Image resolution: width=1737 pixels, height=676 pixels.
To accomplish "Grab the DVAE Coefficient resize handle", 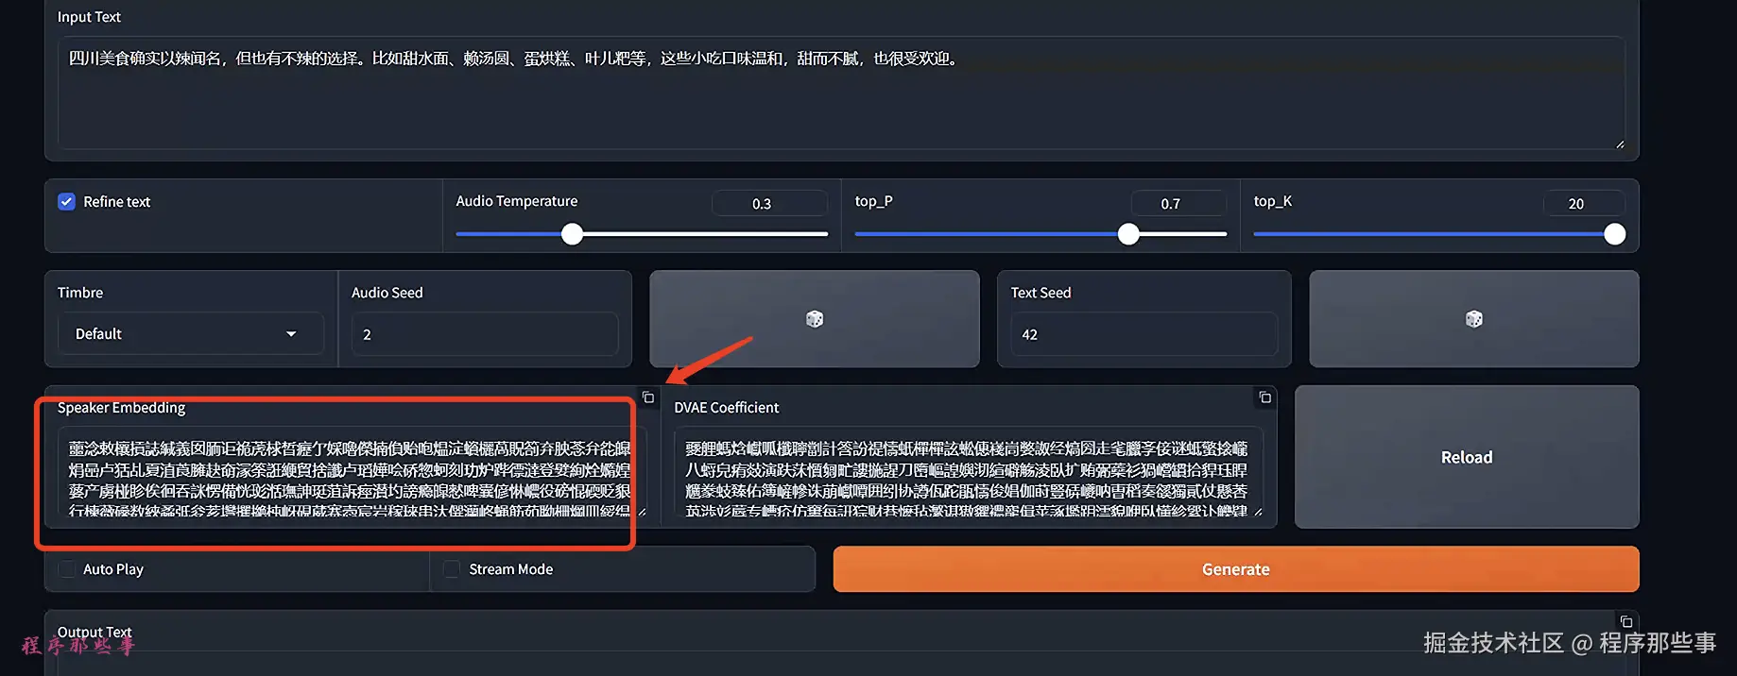I will tap(1258, 512).
